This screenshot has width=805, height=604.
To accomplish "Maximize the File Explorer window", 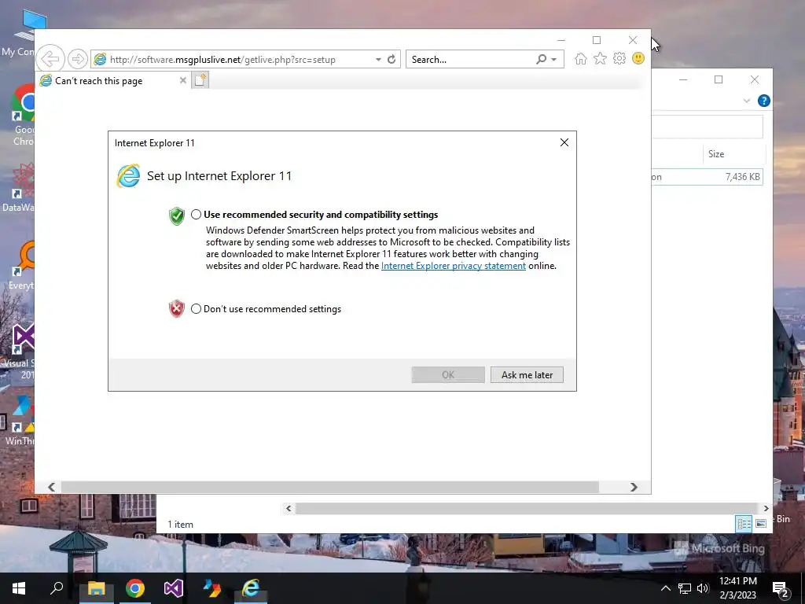I will point(719,79).
